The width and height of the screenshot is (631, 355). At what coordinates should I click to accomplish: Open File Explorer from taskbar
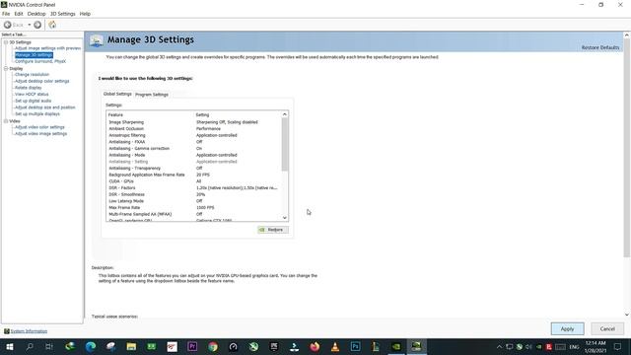131,346
